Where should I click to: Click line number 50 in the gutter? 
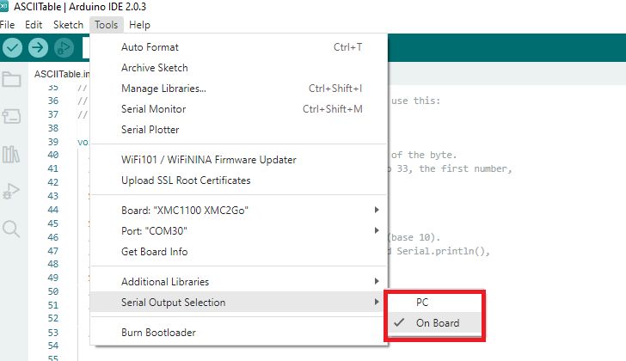click(52, 291)
